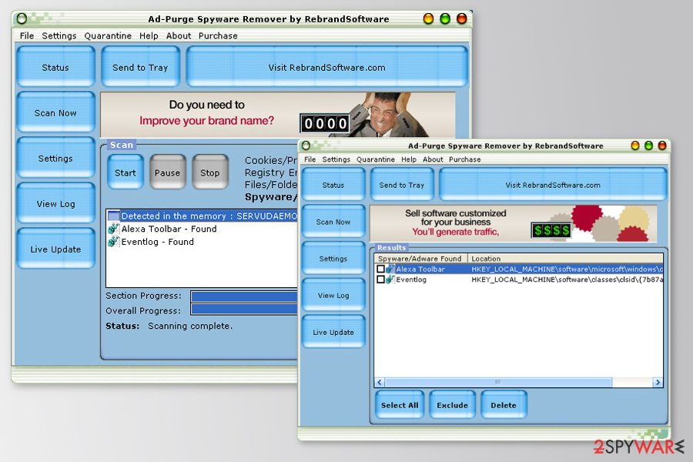Click View Log sidebar button in back window
Image resolution: width=693 pixels, height=462 pixels.
click(55, 203)
